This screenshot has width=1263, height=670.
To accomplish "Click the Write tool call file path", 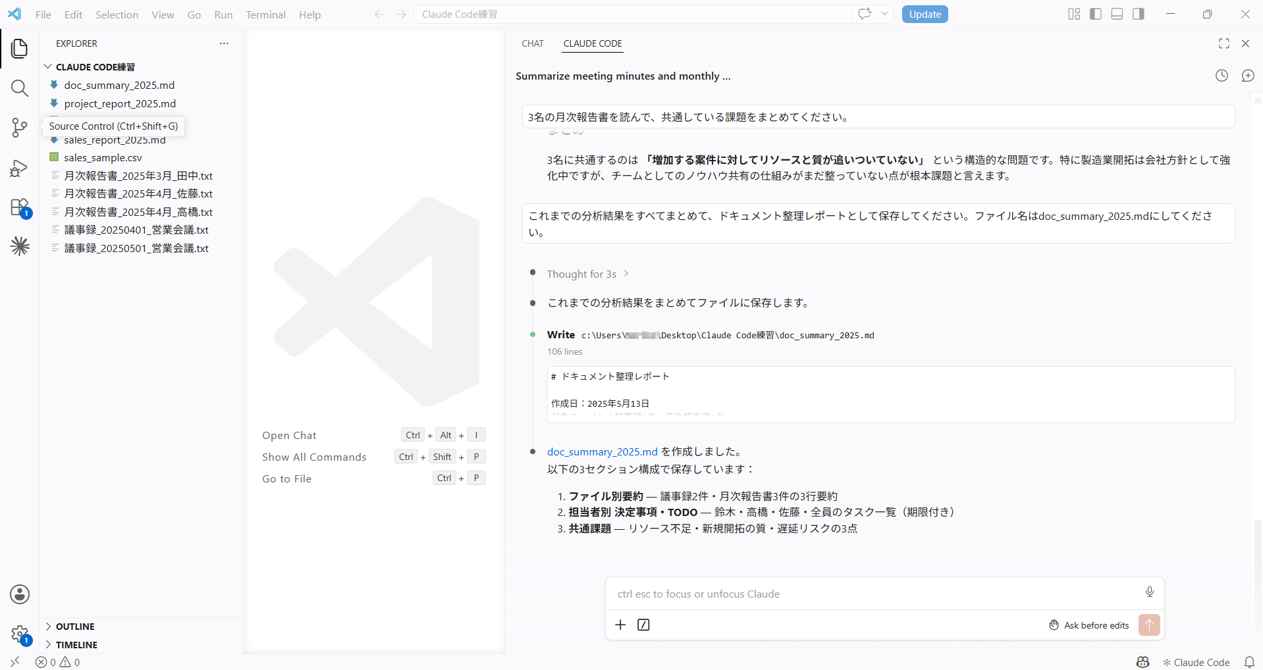I will (728, 335).
